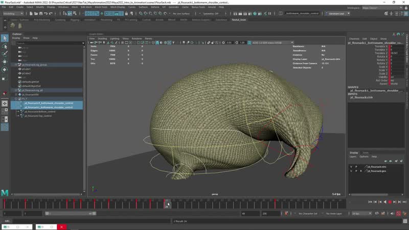Toggle auto keyframe red button

[399, 214]
